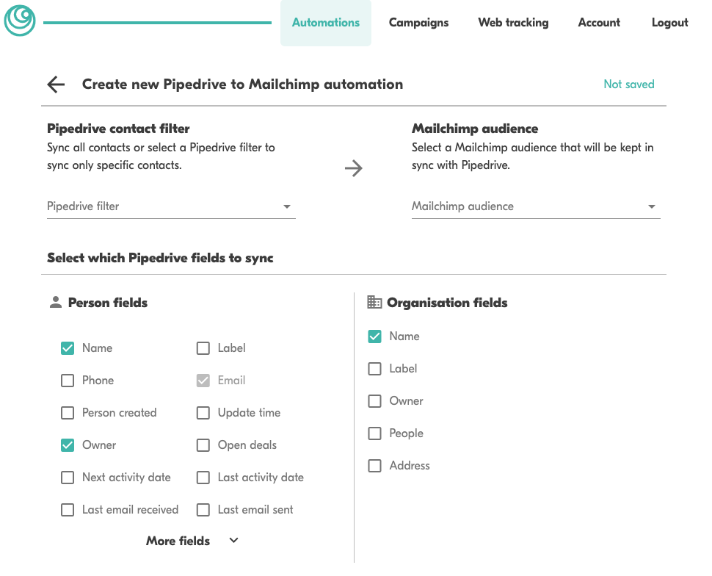Click the Create new automation page title
This screenshot has width=712, height=576.
click(x=242, y=84)
